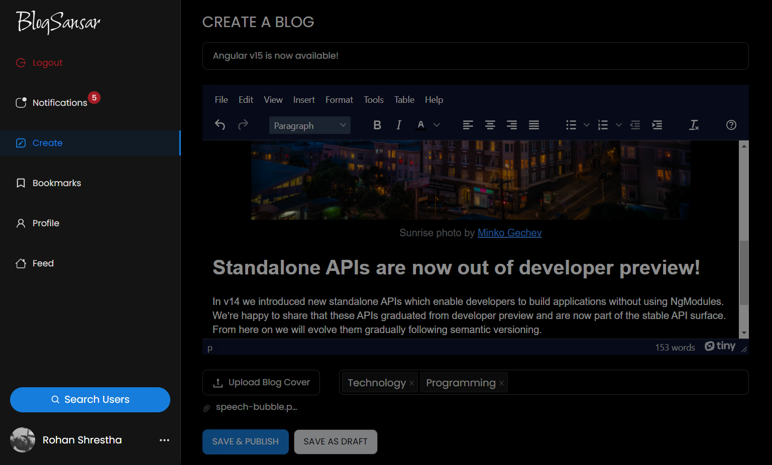Open the Help menu

click(x=434, y=100)
